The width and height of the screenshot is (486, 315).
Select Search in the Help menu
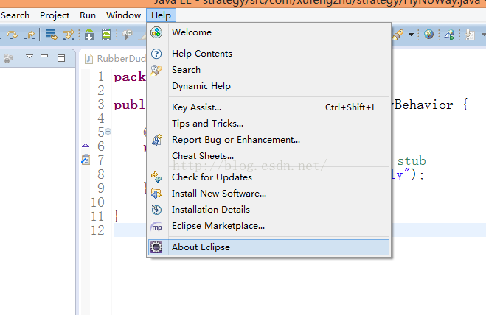(268, 70)
